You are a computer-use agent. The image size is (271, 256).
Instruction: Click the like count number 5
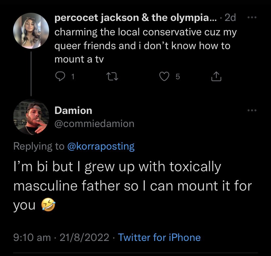pos(178,77)
